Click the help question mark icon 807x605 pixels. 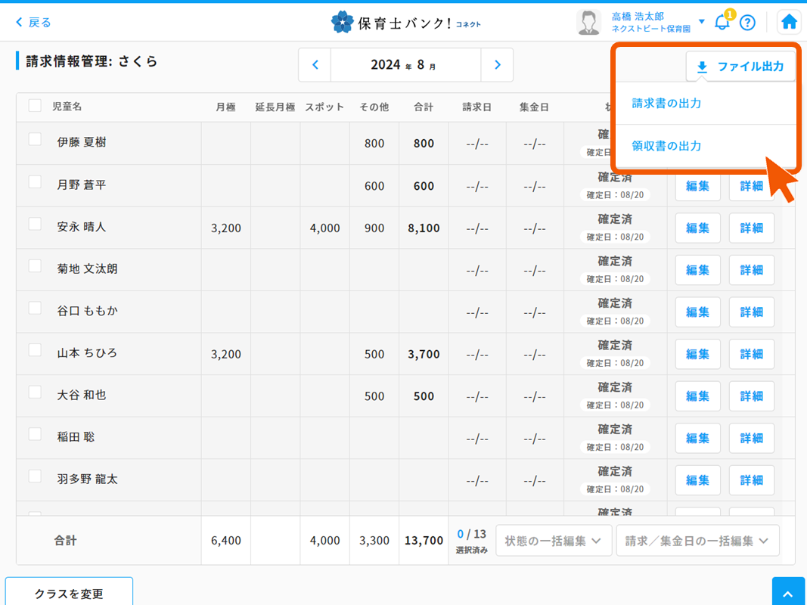[747, 22]
